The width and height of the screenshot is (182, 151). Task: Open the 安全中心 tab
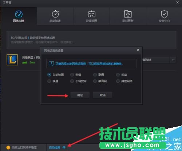(x=164, y=16)
